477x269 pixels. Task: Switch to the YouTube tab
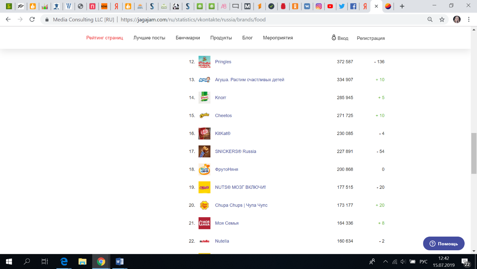(330, 6)
